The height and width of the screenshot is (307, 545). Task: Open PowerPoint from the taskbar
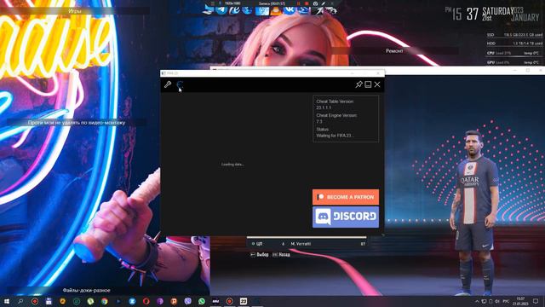pyautogui.click(x=174, y=301)
